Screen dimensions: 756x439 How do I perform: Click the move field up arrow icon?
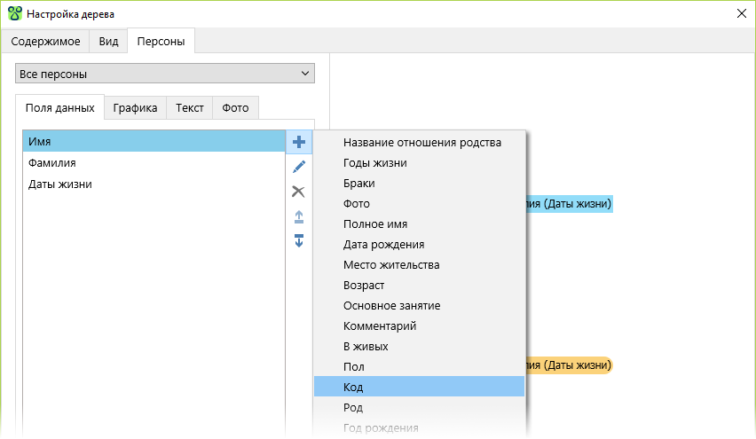pos(299,216)
